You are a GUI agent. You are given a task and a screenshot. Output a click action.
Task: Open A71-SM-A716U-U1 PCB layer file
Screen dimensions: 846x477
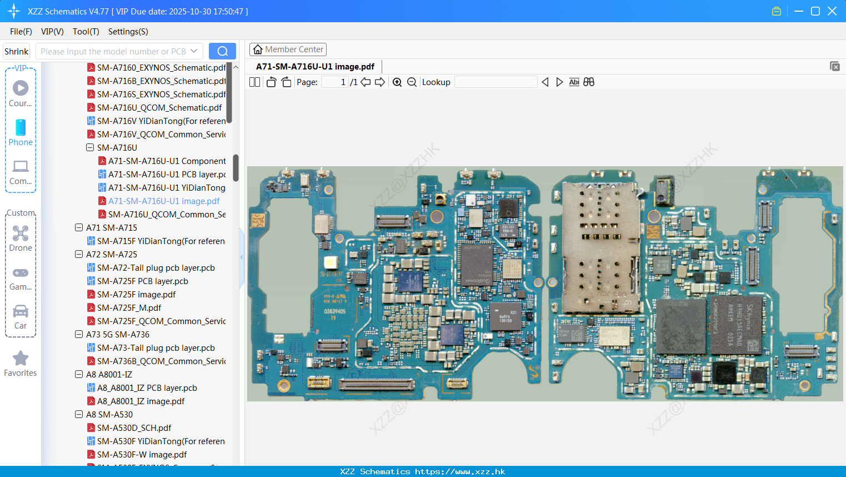point(162,174)
